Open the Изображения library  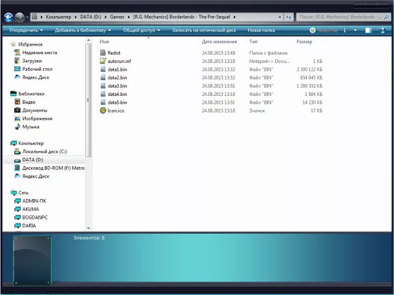pos(33,118)
